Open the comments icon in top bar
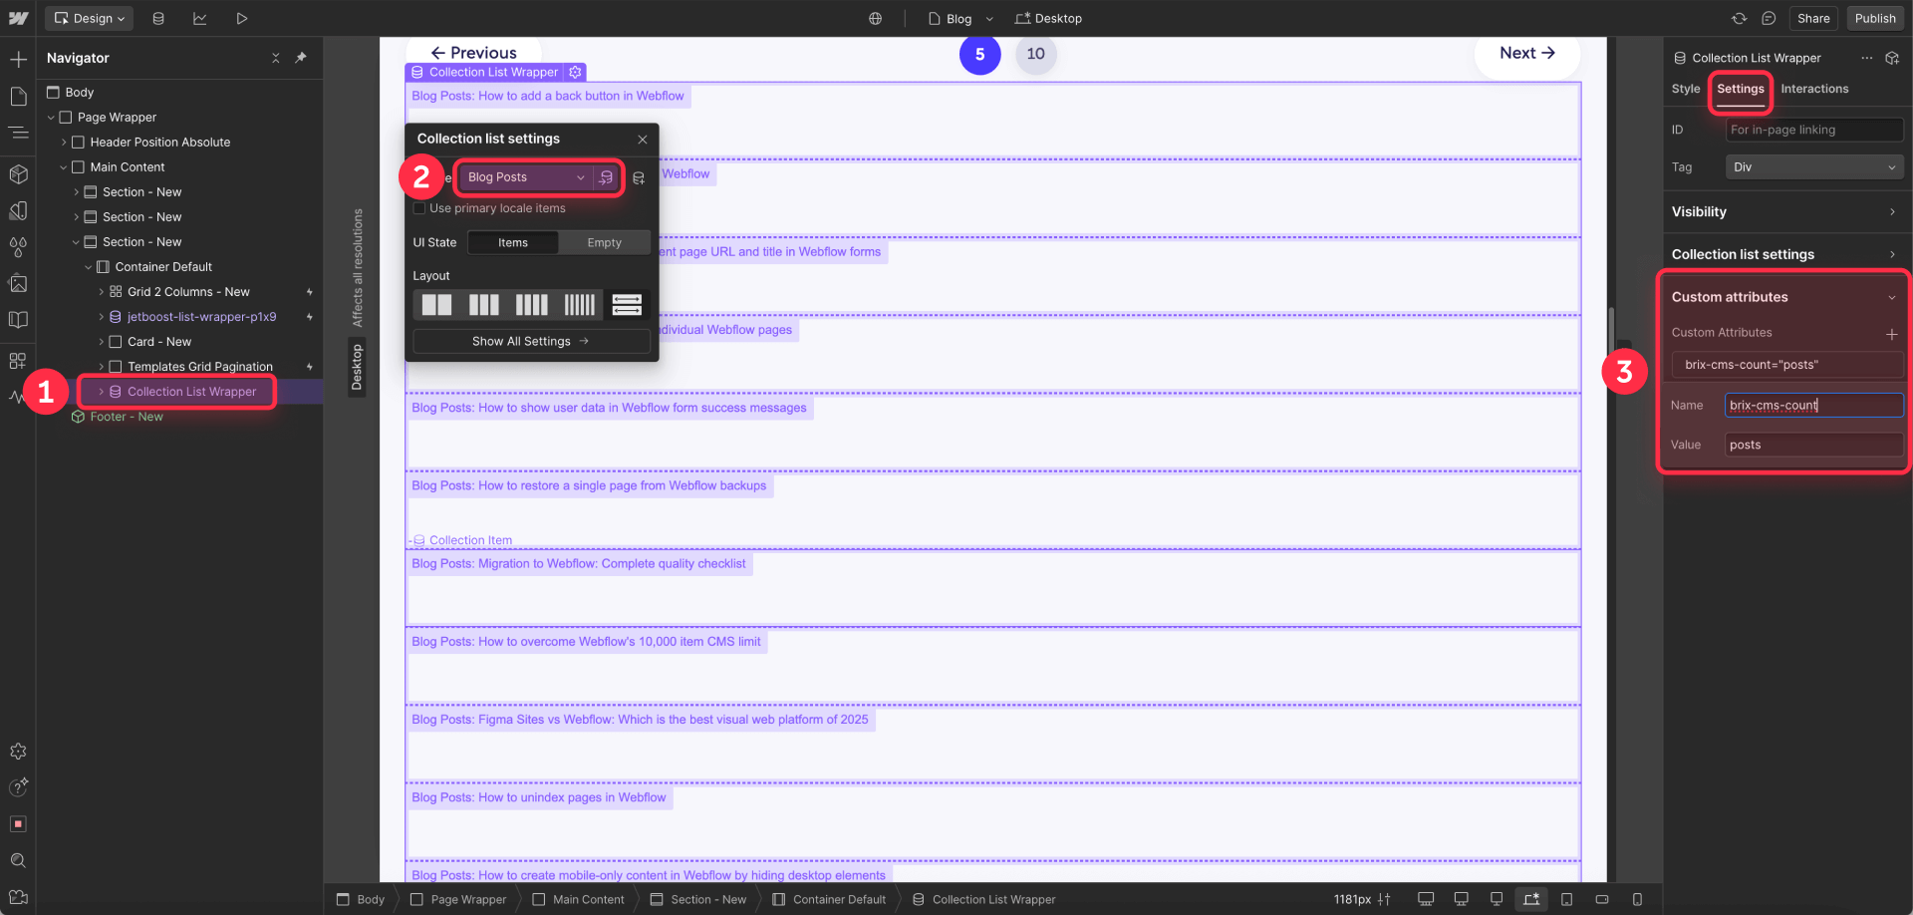 coord(1769,18)
